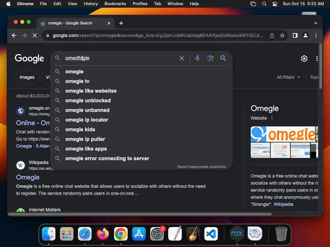The width and height of the screenshot is (330, 247).
Task: Select suggestion 'omegle unblocked'
Action: (x=141, y=101)
